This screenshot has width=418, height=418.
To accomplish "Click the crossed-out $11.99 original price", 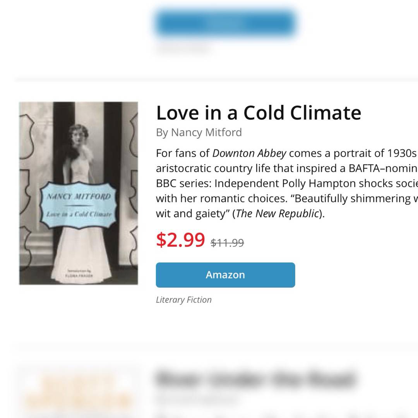I will (x=227, y=243).
